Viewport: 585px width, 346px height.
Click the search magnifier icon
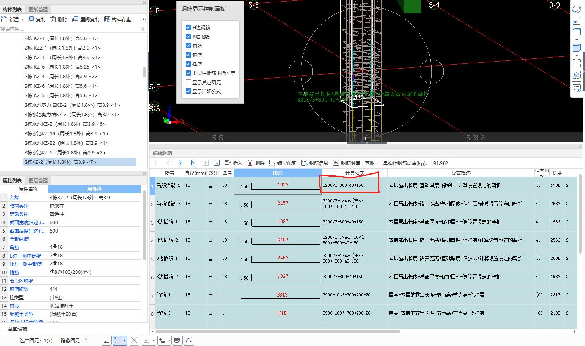click(143, 29)
